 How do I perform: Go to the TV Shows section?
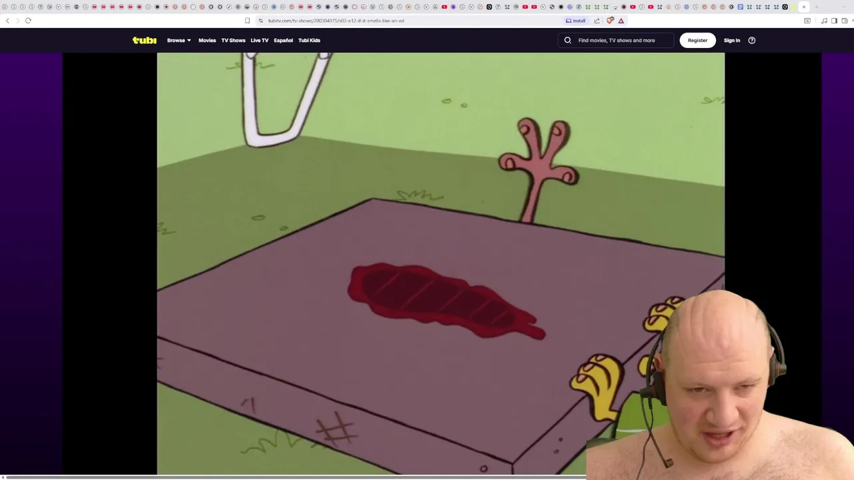pyautogui.click(x=234, y=40)
